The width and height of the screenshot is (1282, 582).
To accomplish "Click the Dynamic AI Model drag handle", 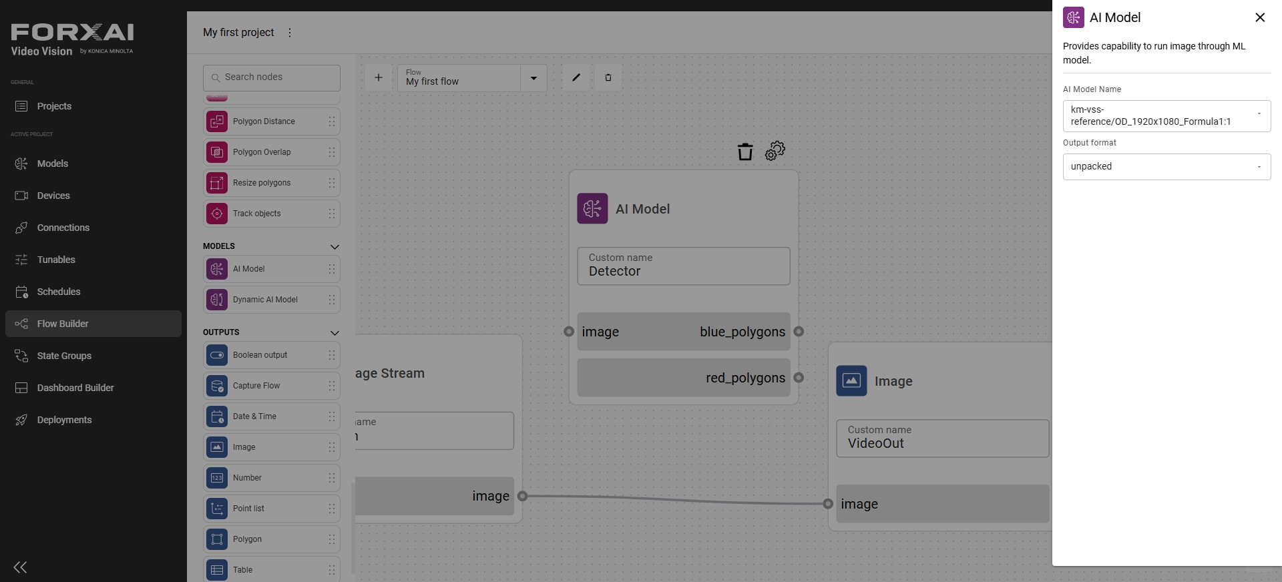I will click(332, 300).
